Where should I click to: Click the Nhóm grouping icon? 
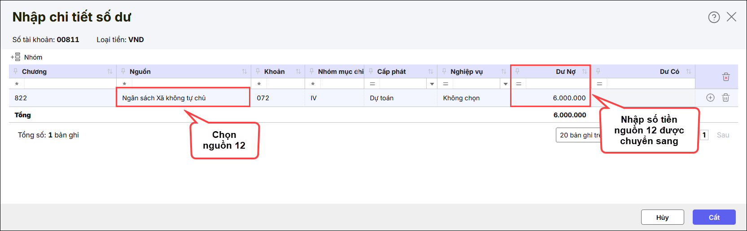(16, 57)
